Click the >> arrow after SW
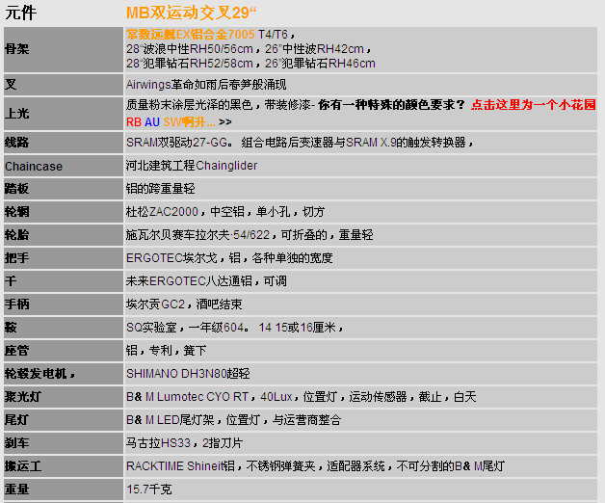The image size is (605, 503). coord(224,122)
